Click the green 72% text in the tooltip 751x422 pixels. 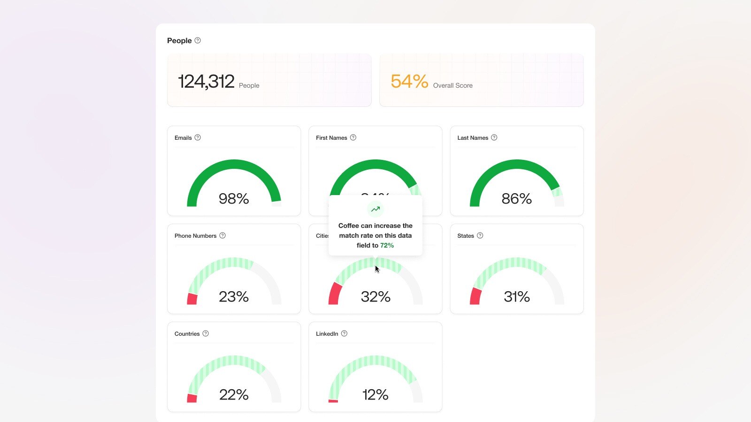(x=387, y=245)
